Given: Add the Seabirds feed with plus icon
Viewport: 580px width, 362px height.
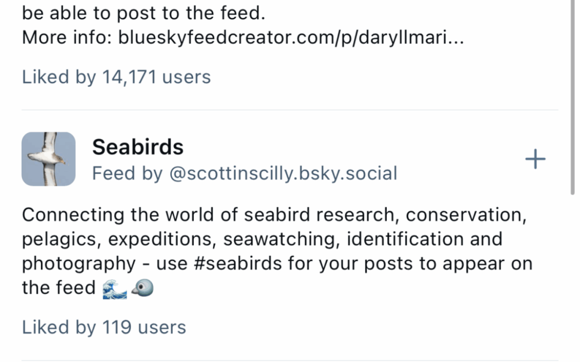Looking at the screenshot, I should [x=535, y=159].
